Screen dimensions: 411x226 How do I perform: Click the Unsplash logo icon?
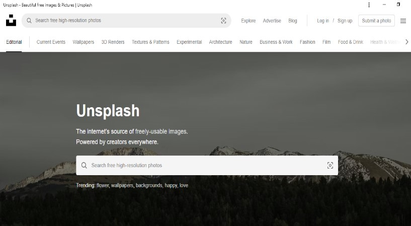click(11, 21)
